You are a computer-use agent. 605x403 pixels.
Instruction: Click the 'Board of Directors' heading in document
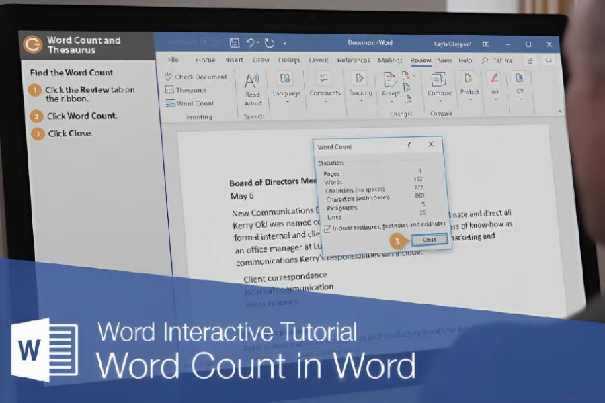click(272, 181)
